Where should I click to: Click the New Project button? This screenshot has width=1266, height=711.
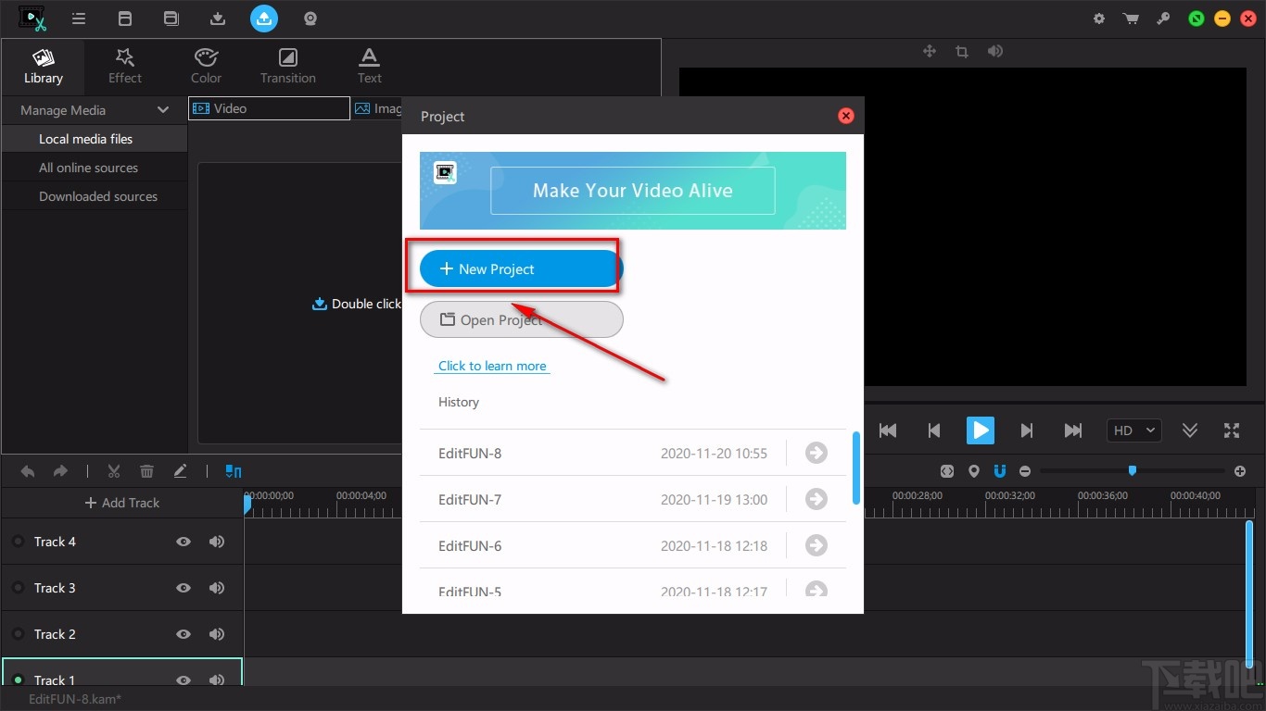[521, 268]
